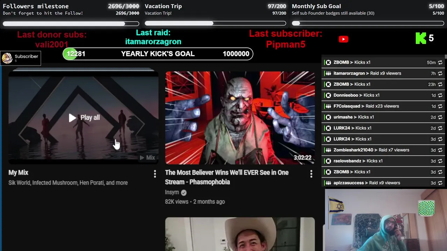Viewport: 447px width, 251px height.
Task: Click the Subscriber avatar icon
Action: (7, 58)
